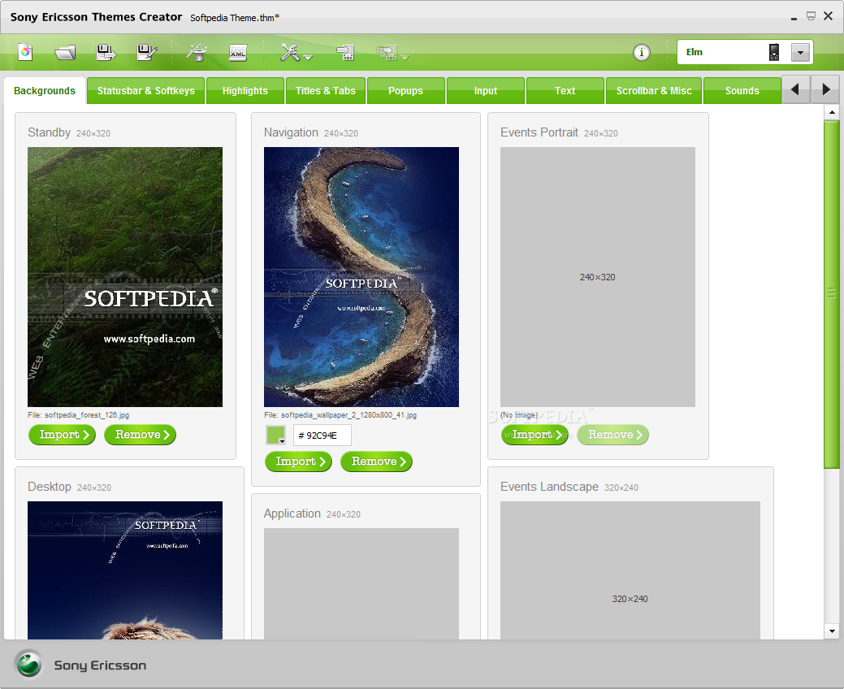The image size is (844, 689).
Task: Remove the Standby background image
Action: coord(140,435)
